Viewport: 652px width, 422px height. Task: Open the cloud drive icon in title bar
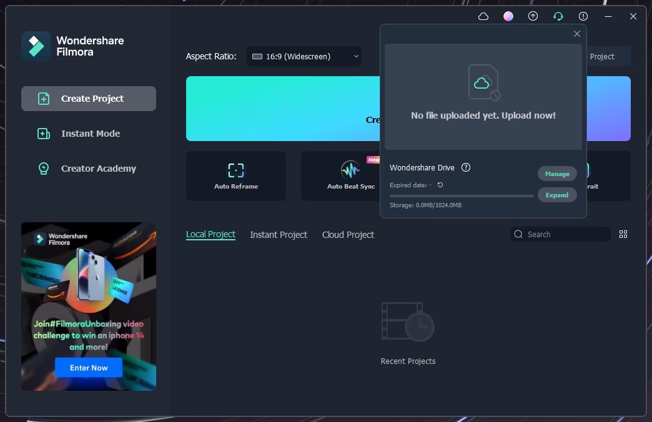pos(483,16)
